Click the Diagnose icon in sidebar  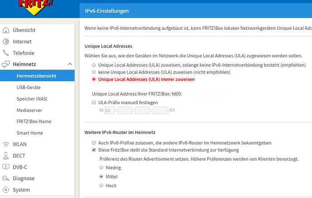pos(6,179)
